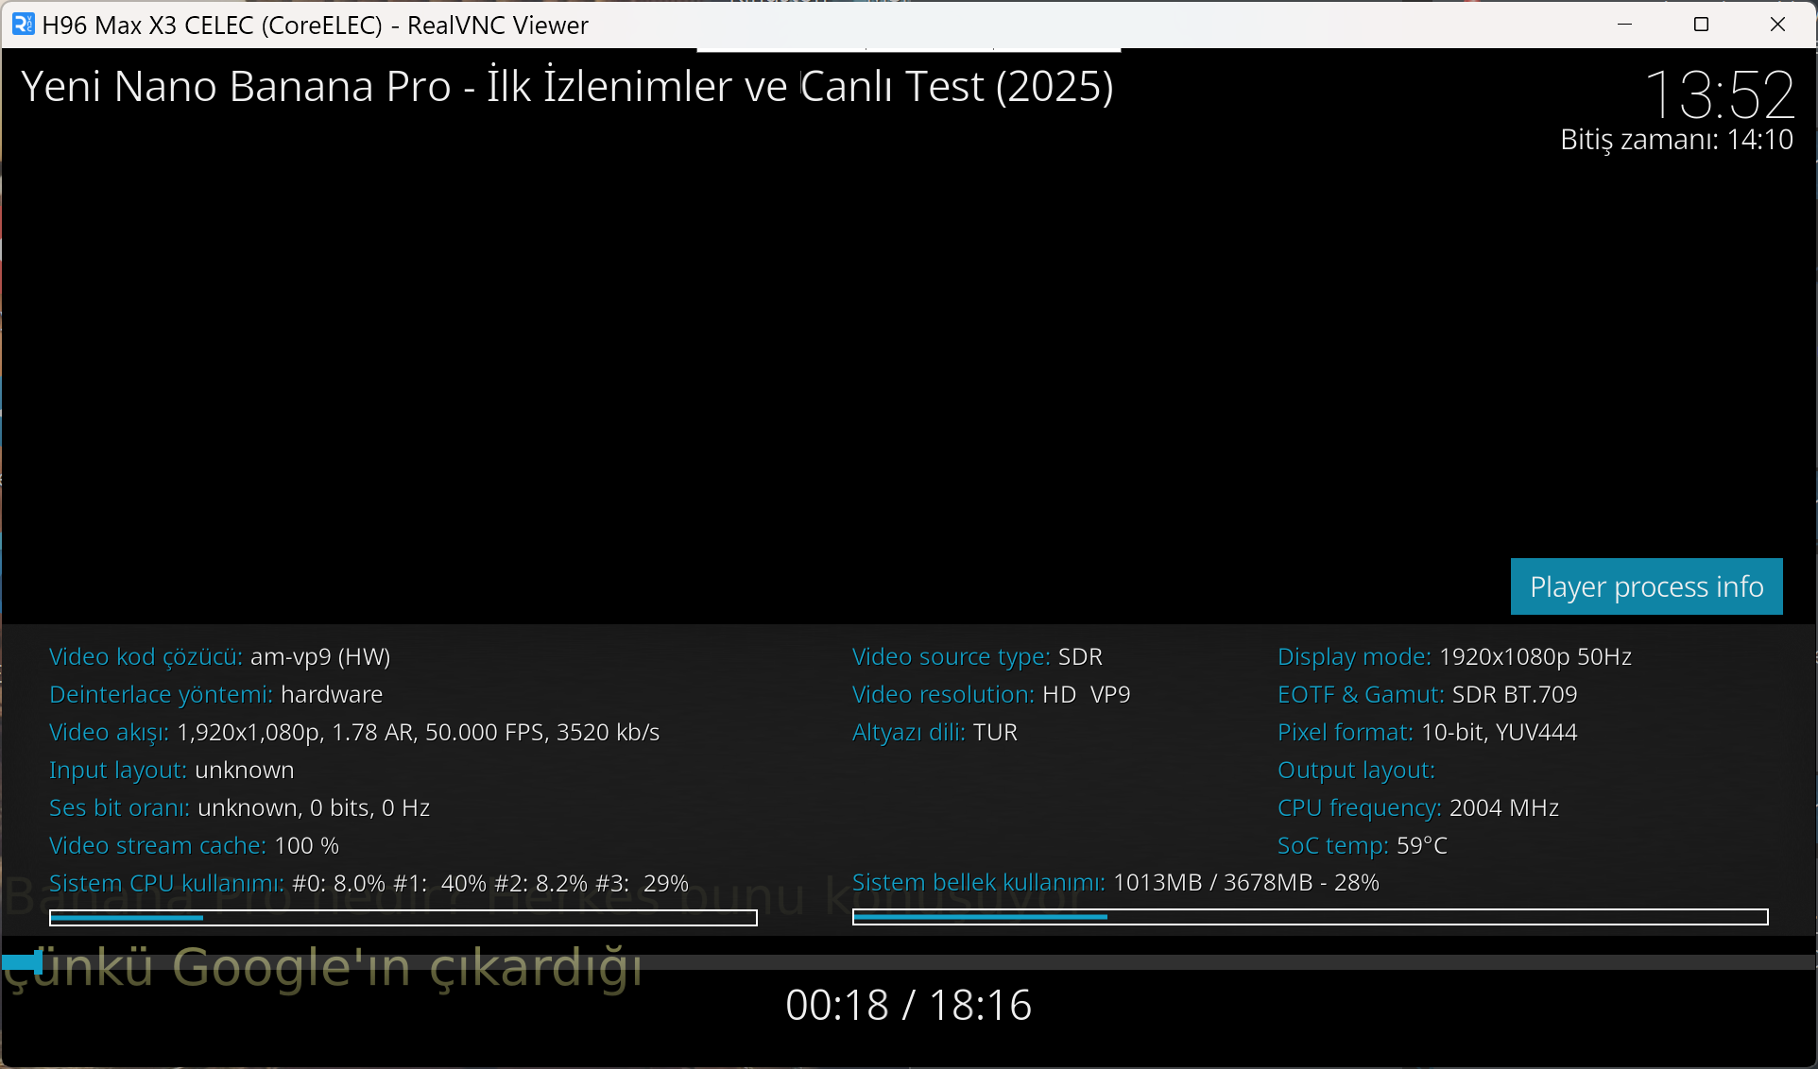
Task: Click the Bitiş zamanı 14:10 label
Action: (x=1676, y=140)
